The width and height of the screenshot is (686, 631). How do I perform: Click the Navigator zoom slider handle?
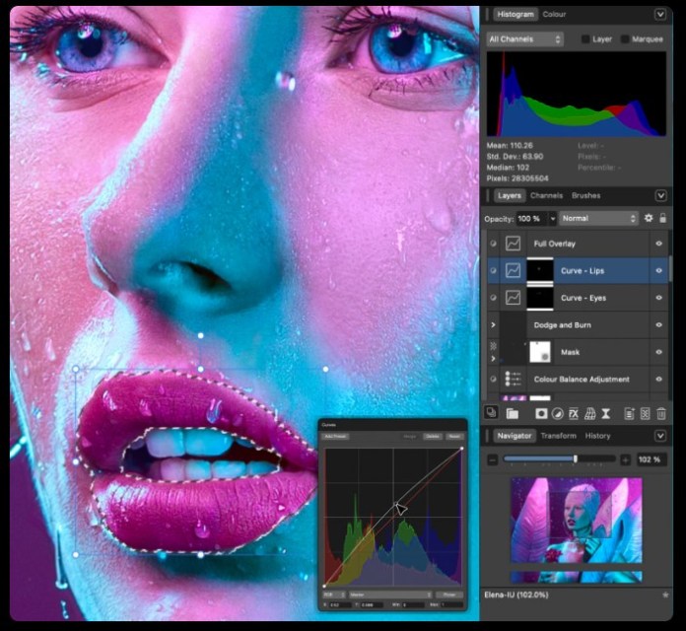pos(576,459)
